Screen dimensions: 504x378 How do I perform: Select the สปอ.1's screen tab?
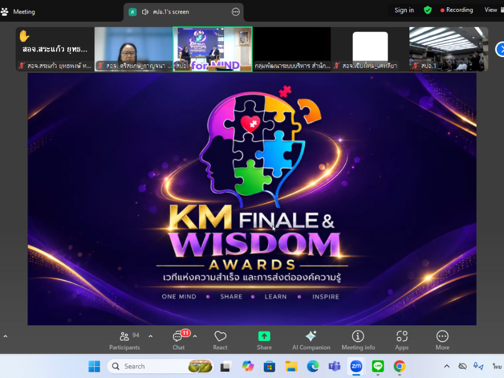(x=184, y=12)
